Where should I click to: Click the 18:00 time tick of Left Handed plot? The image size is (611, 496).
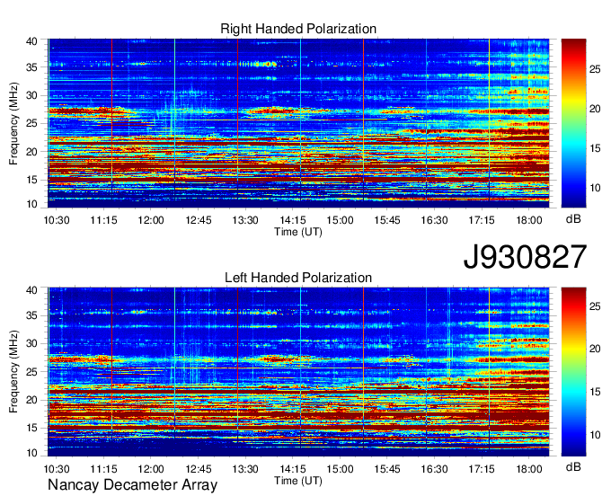[x=528, y=469]
